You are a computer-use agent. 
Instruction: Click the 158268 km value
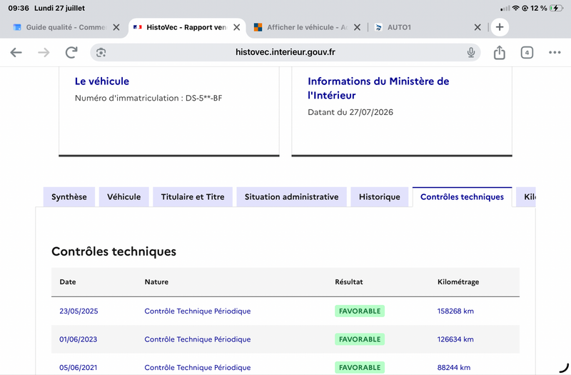point(455,311)
